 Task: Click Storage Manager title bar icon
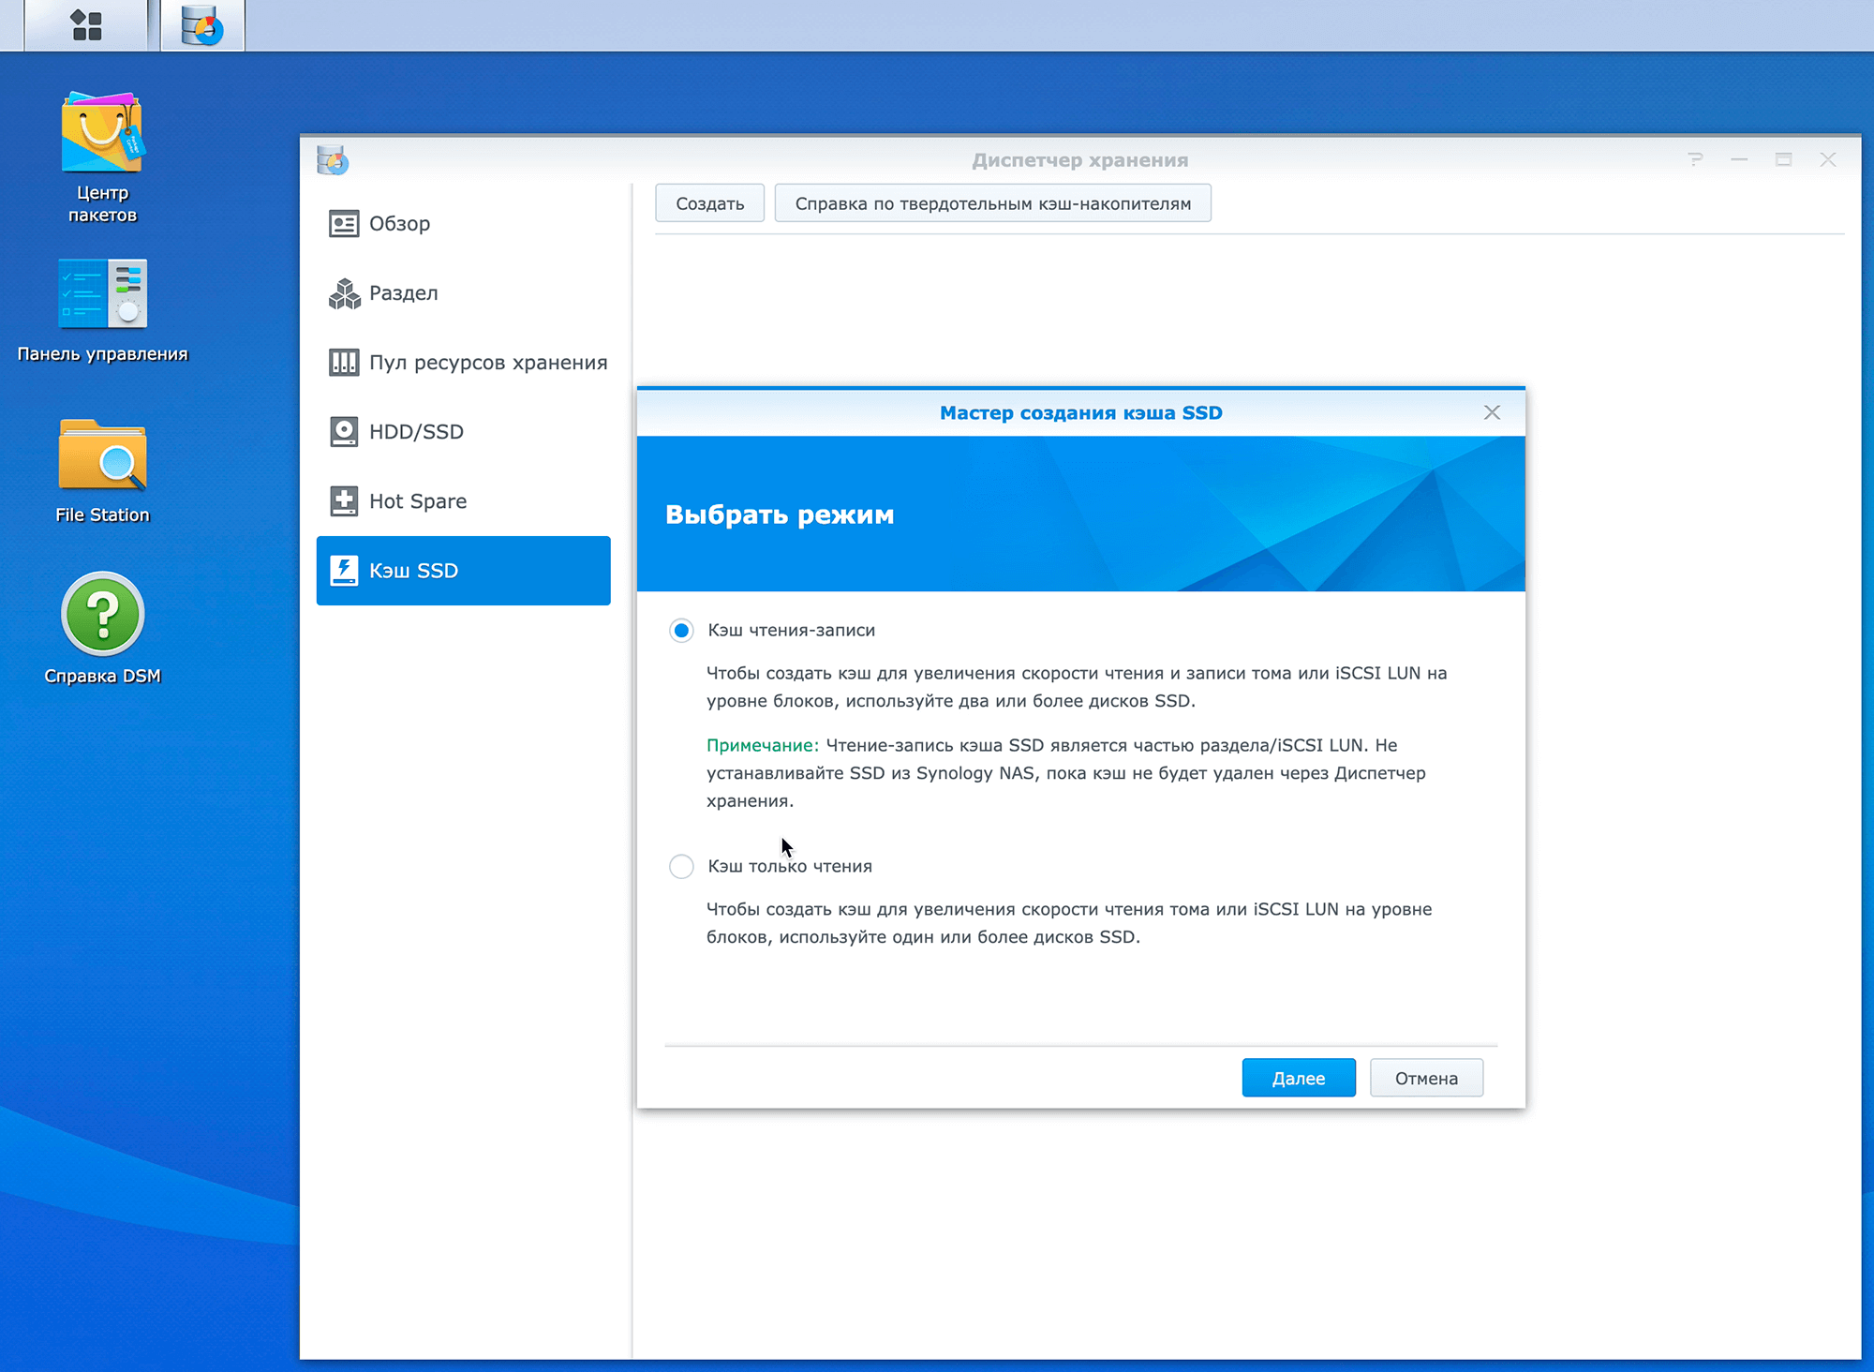[333, 160]
